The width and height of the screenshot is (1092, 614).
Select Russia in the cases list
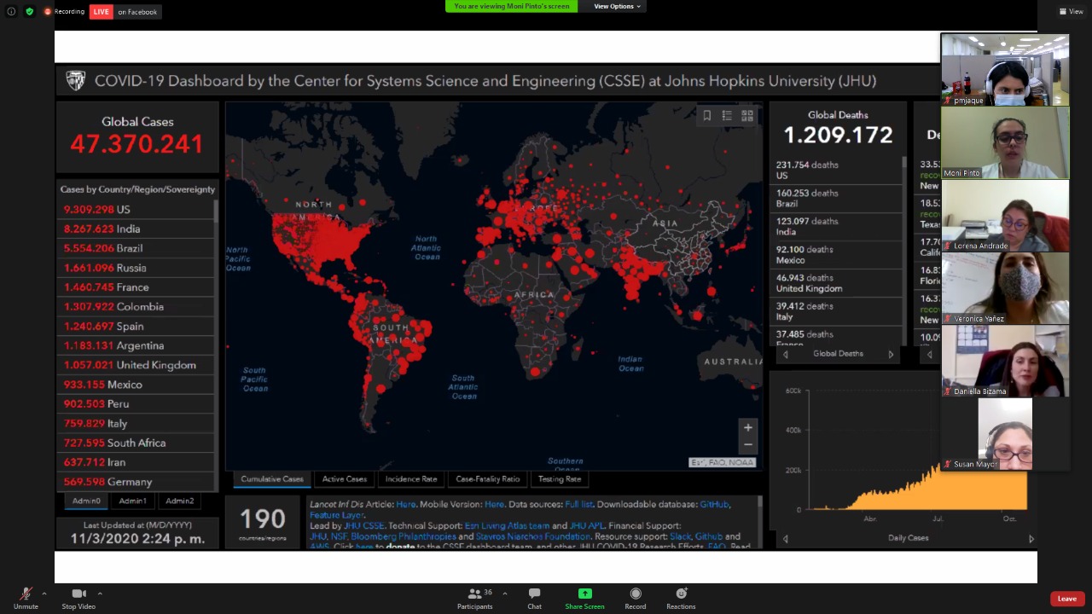coord(136,268)
